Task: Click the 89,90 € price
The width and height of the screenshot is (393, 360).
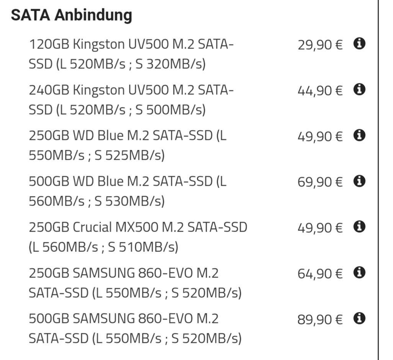Action: (x=320, y=320)
